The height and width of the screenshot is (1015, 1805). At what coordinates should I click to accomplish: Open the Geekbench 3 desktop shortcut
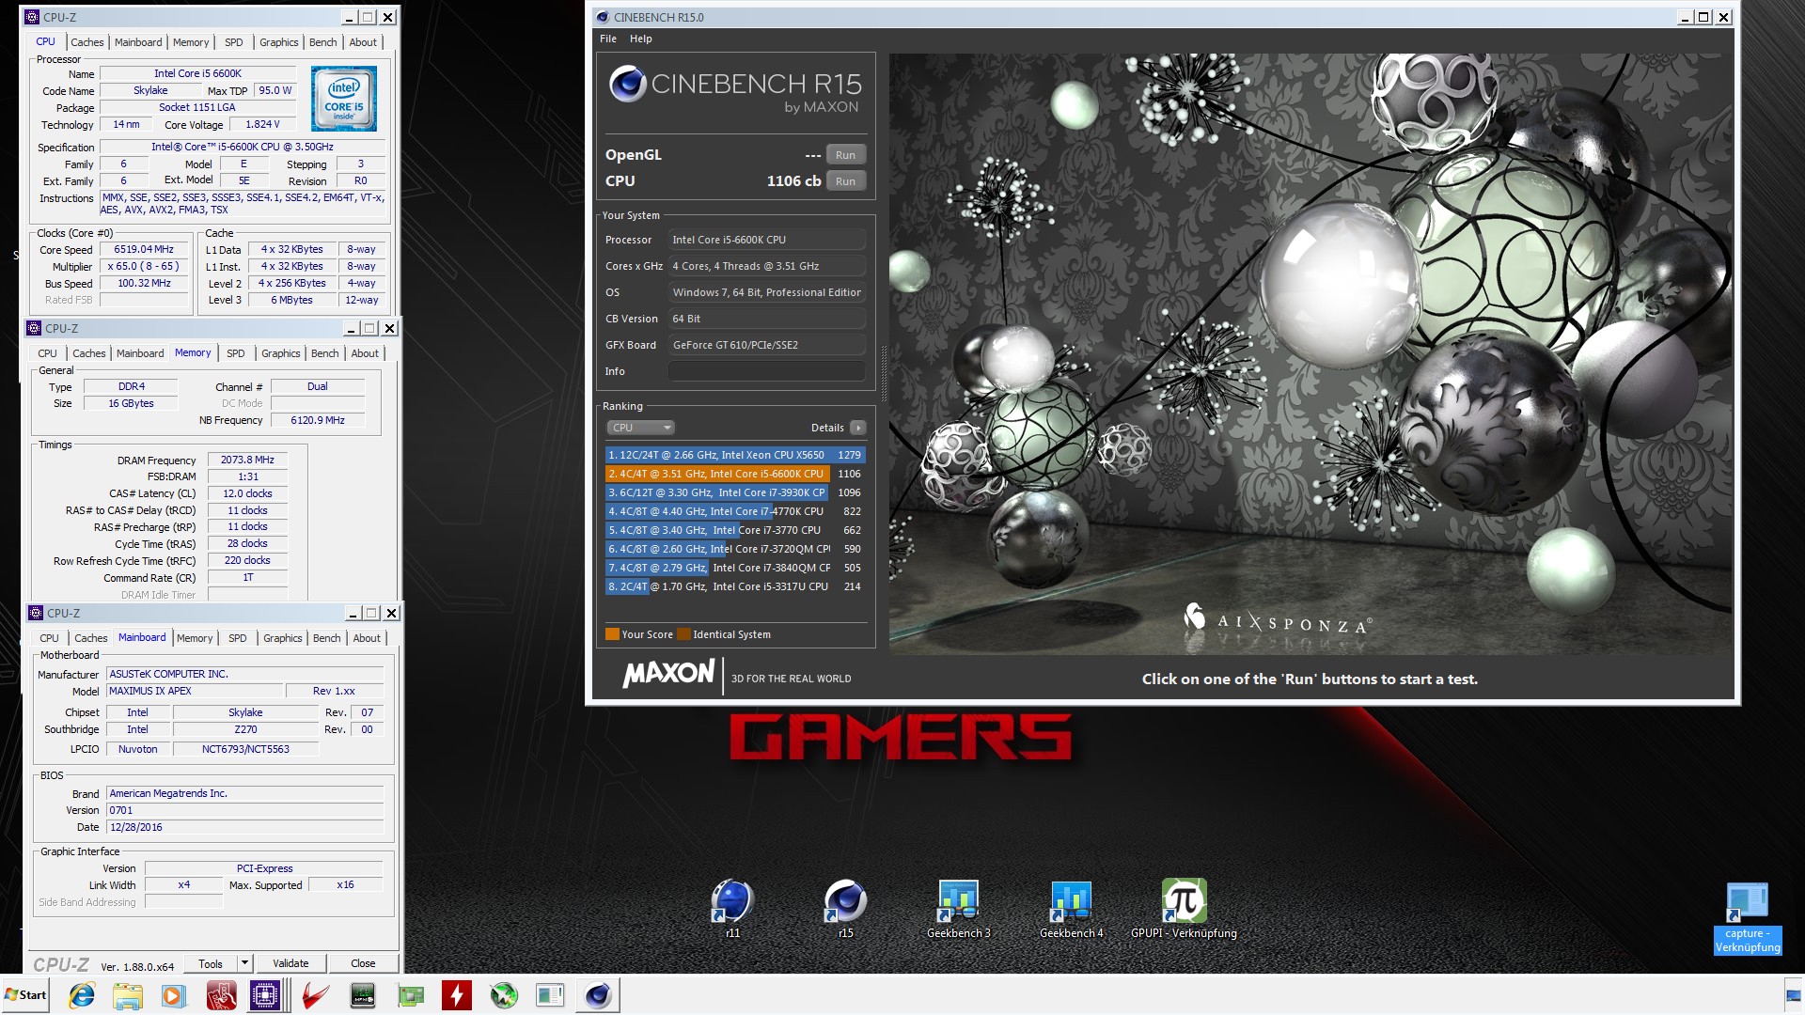pos(958,909)
